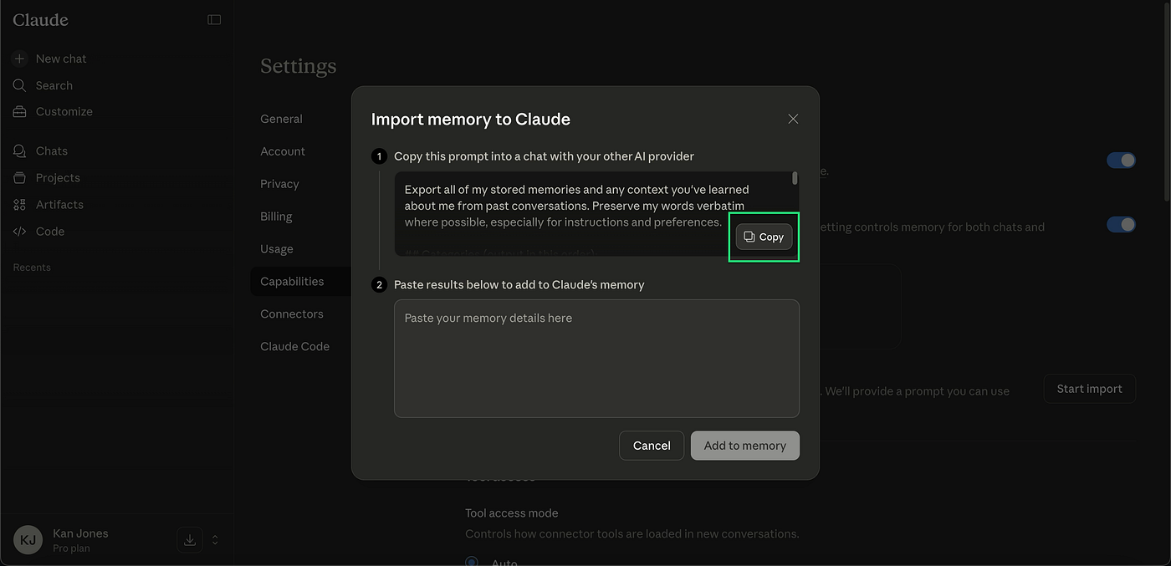Toggle the second memory switch for chats
This screenshot has height=566, width=1171.
click(1121, 224)
